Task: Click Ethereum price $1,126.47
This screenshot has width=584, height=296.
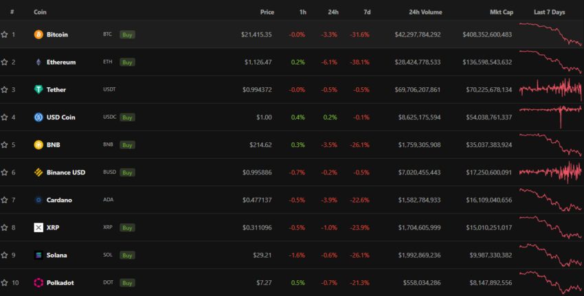Action: click(x=258, y=62)
